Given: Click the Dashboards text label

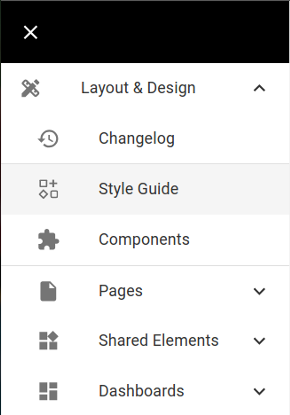Looking at the screenshot, I should coord(141,391).
